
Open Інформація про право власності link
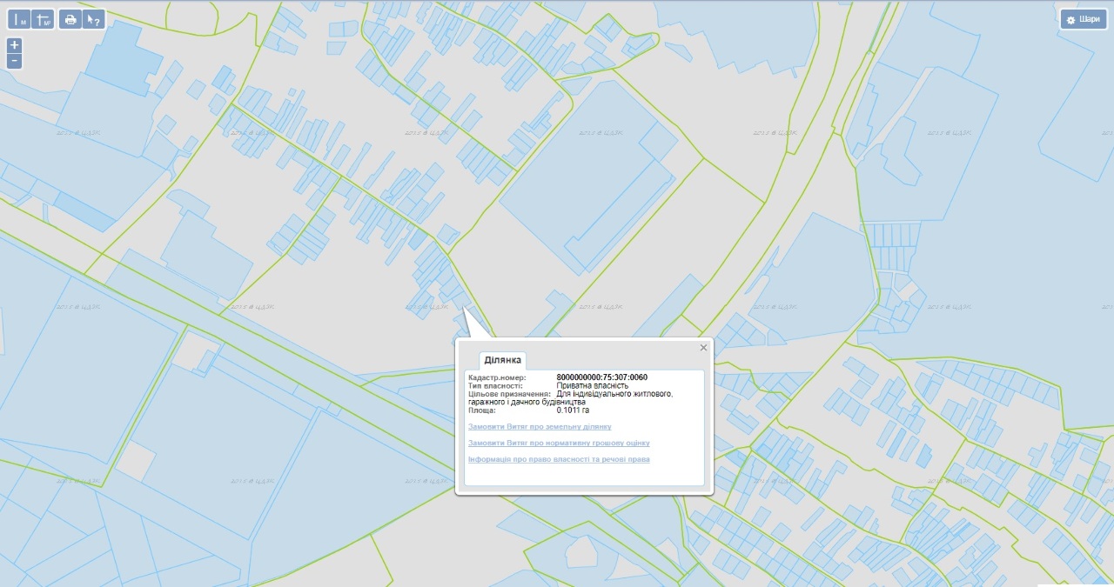point(559,459)
